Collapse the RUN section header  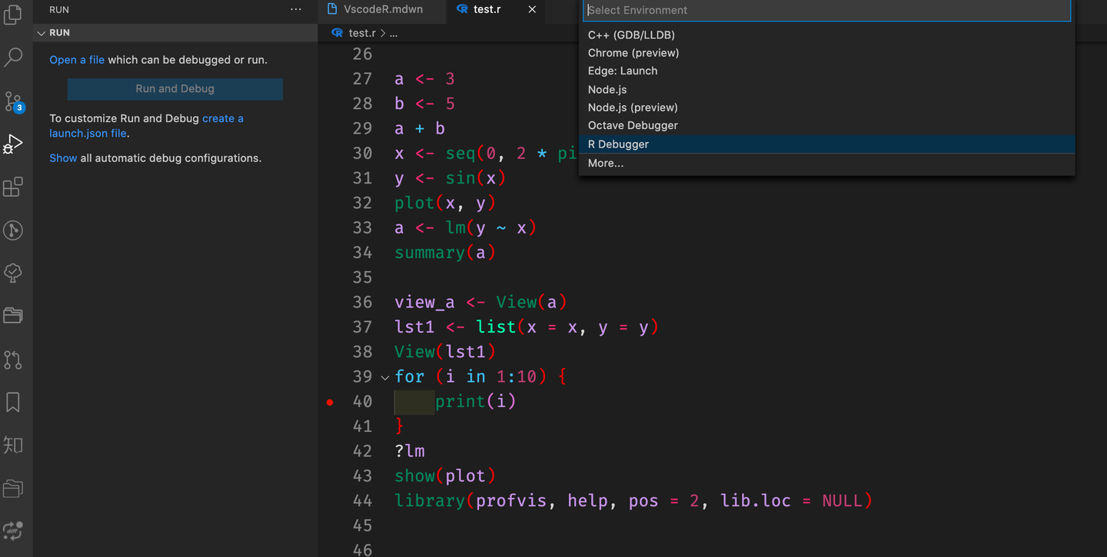[42, 32]
